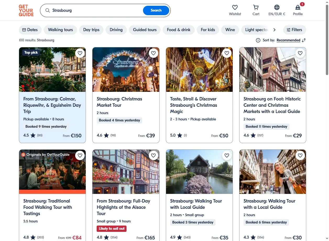Toggle the sort order arrows icon

point(304,40)
